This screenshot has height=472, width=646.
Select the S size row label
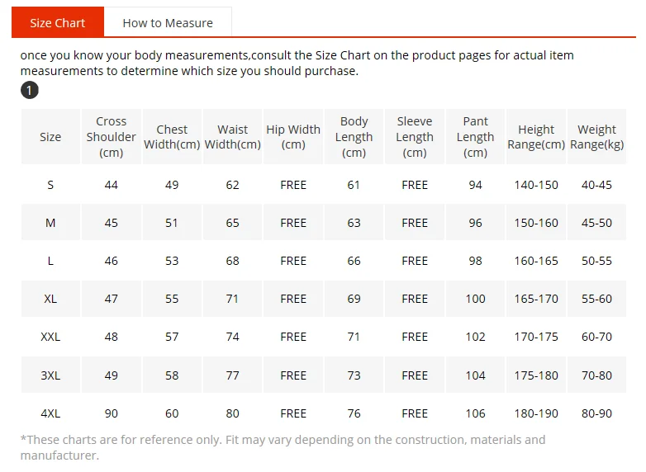[x=50, y=185]
